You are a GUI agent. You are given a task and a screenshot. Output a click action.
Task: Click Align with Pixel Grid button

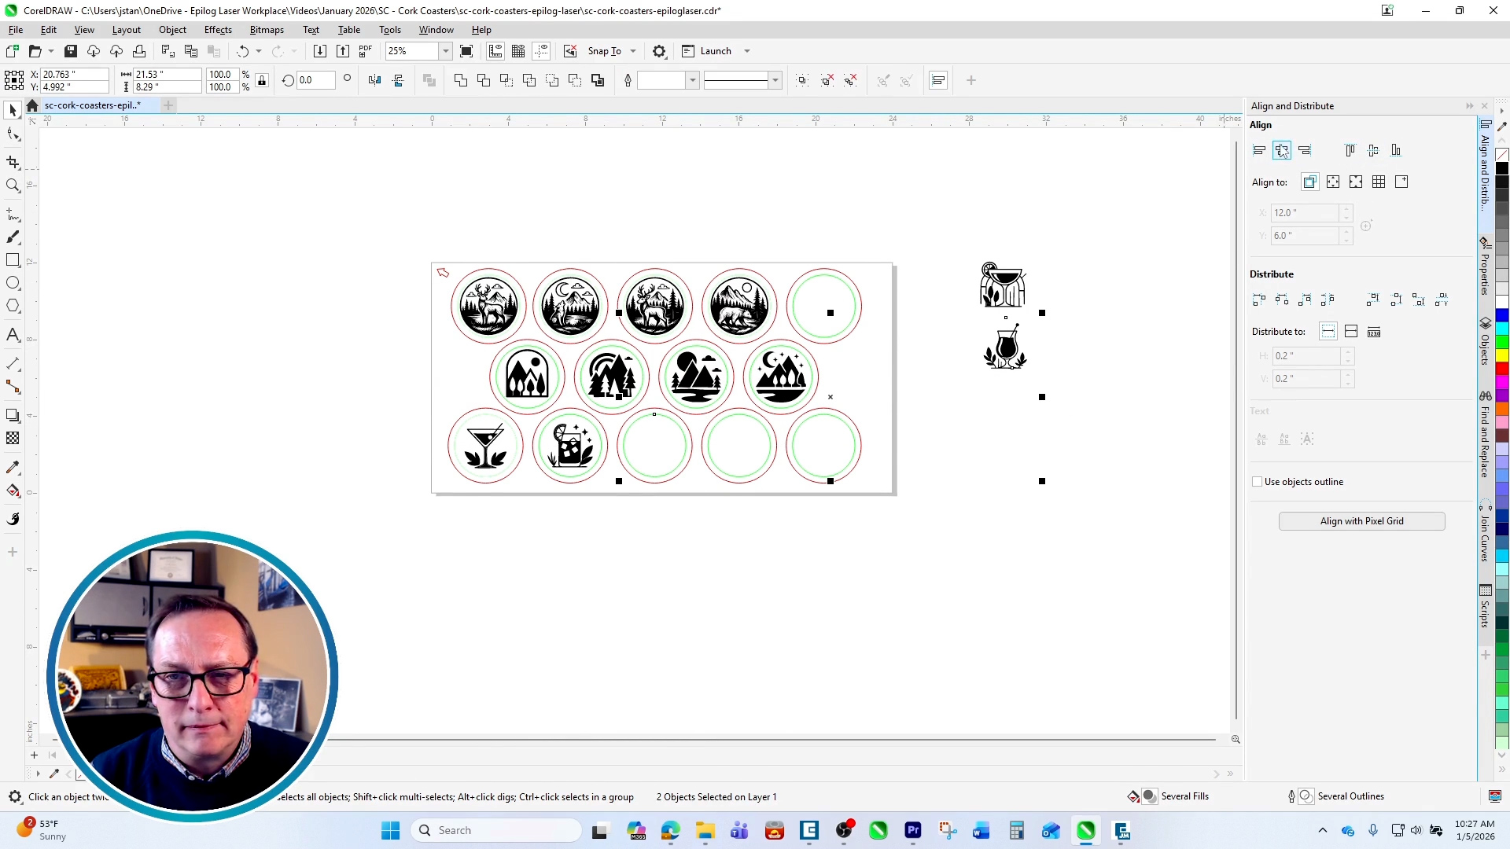(x=1361, y=521)
